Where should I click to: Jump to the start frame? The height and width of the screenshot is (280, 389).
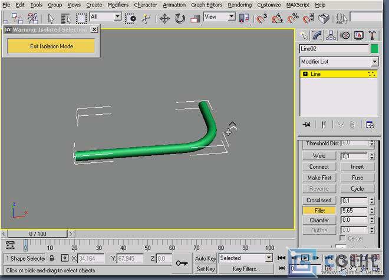pos(281,258)
